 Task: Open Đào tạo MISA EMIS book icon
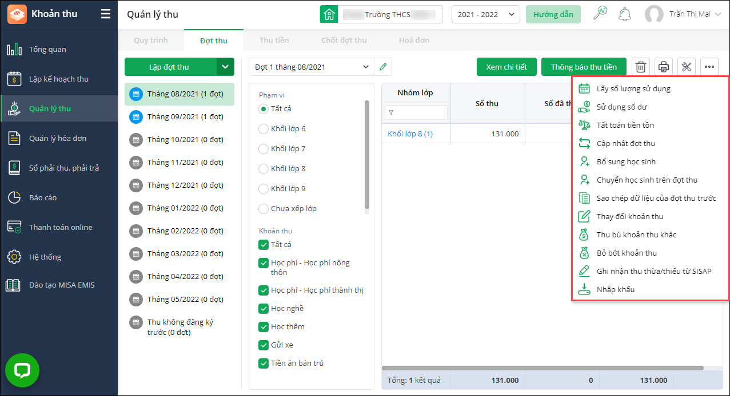[x=14, y=285]
